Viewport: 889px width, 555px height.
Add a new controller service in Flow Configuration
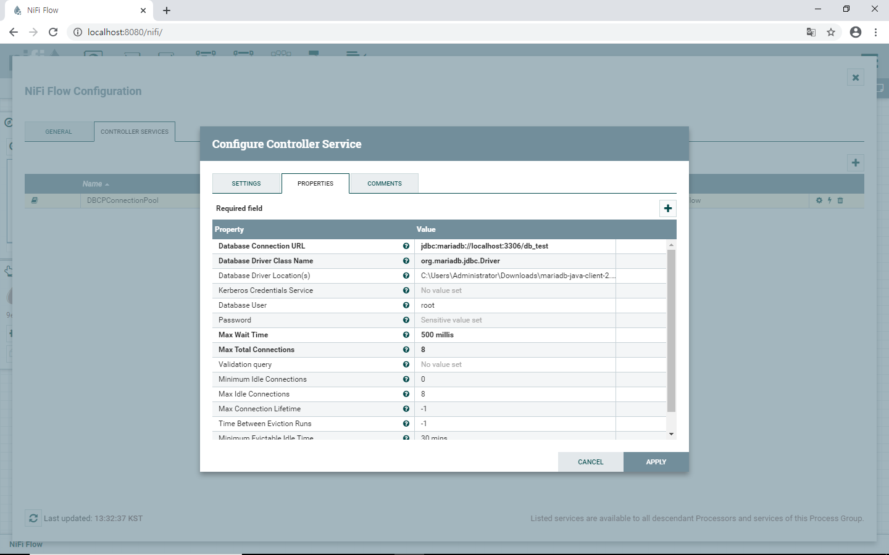click(856, 163)
